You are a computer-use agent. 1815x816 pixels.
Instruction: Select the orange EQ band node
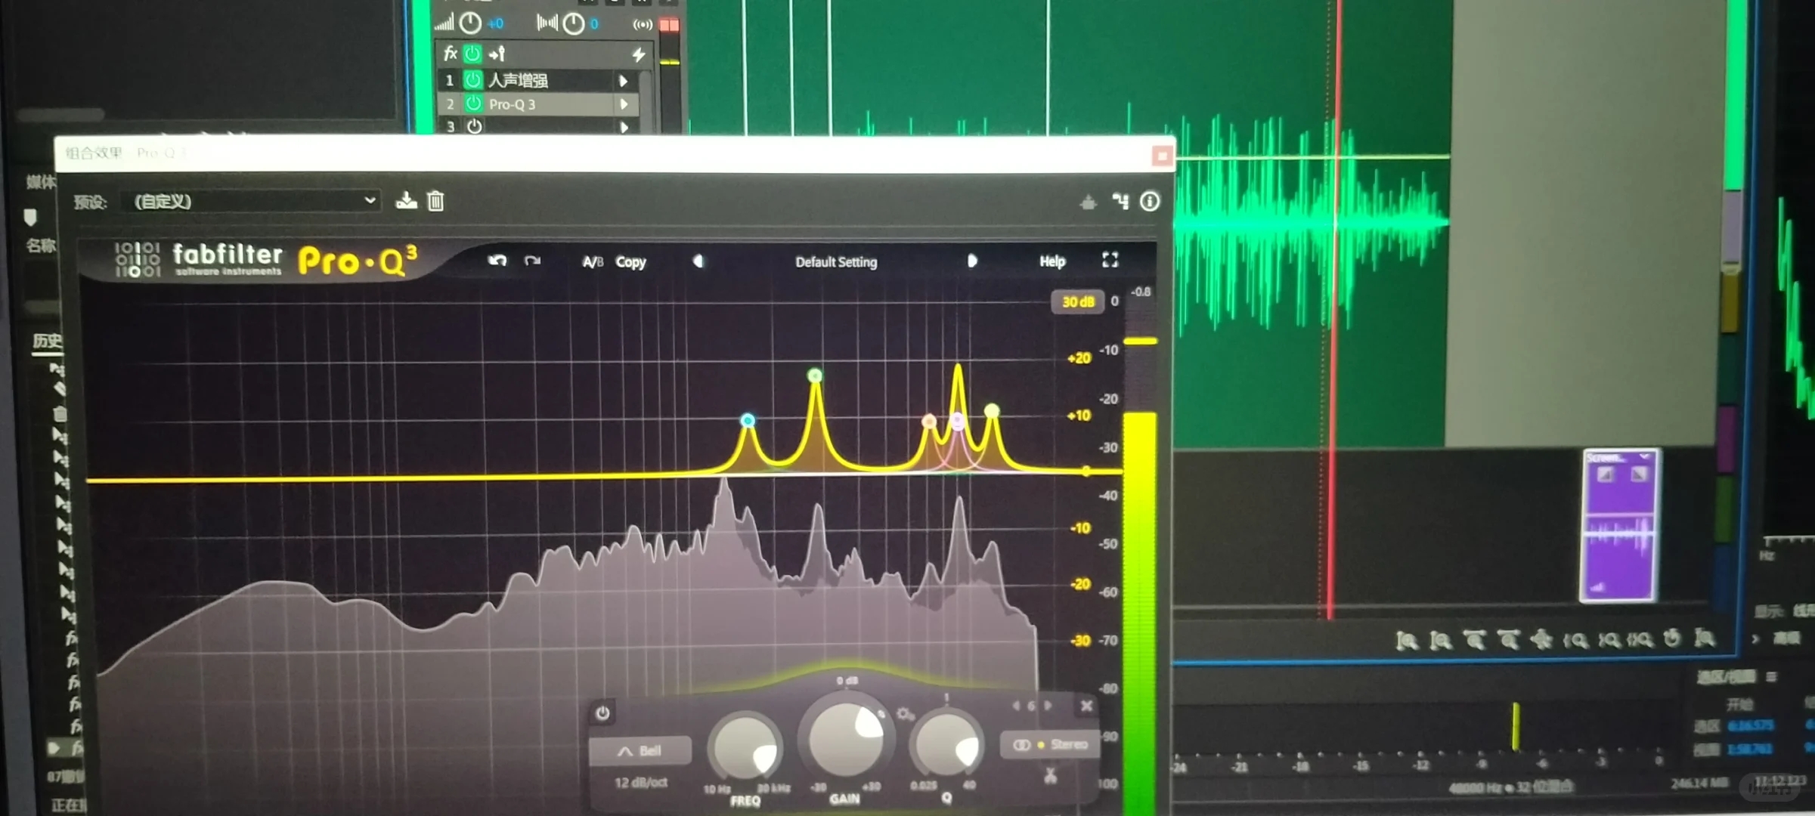(929, 421)
